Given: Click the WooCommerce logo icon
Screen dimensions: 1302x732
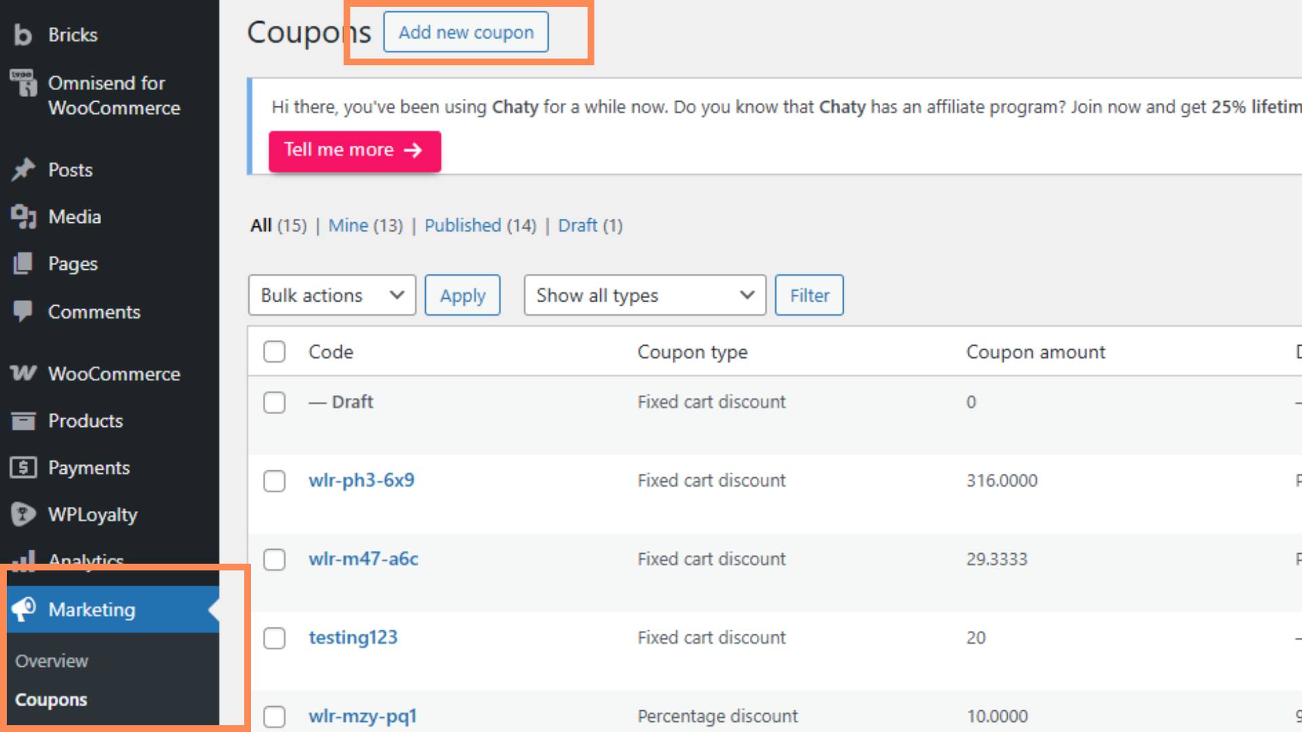Looking at the screenshot, I should pos(23,373).
